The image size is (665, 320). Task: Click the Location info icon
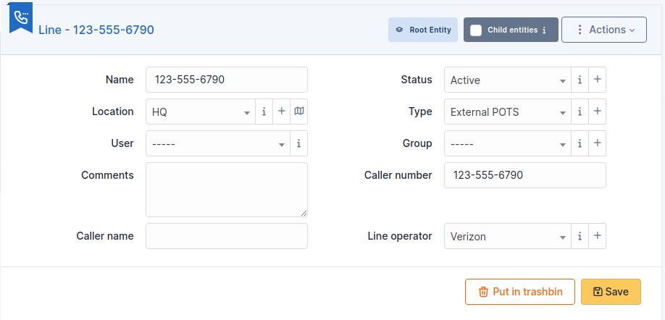point(264,111)
